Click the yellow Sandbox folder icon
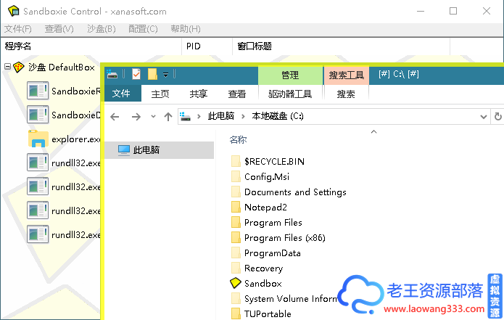Screen dimensions: 504x320 tap(235, 284)
